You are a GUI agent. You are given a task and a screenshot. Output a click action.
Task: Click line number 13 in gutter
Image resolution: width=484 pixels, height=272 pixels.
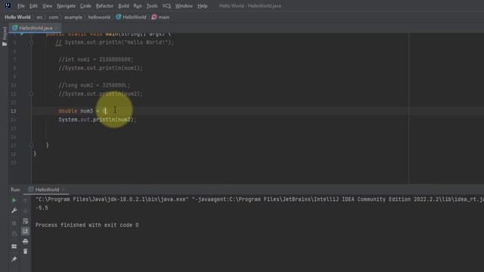tap(14, 111)
